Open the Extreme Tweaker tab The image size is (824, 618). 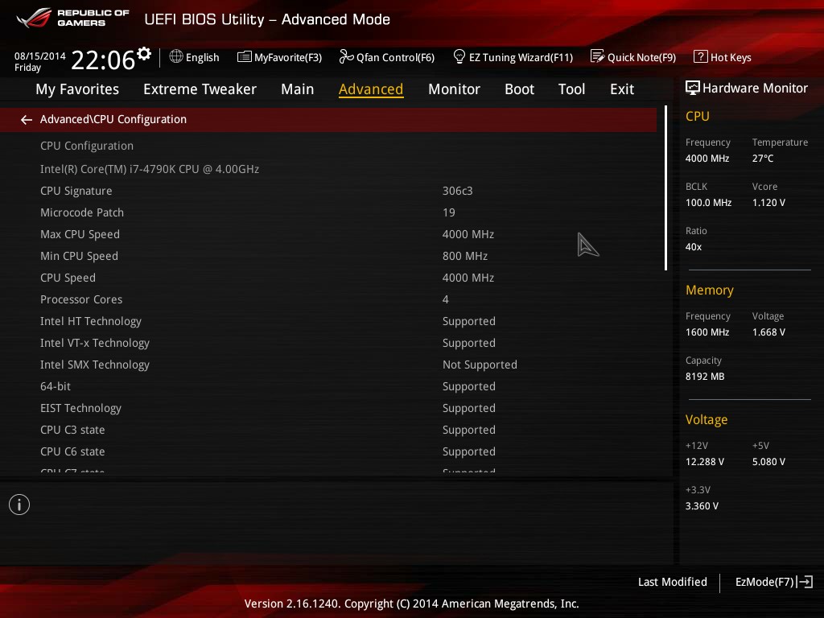(200, 89)
